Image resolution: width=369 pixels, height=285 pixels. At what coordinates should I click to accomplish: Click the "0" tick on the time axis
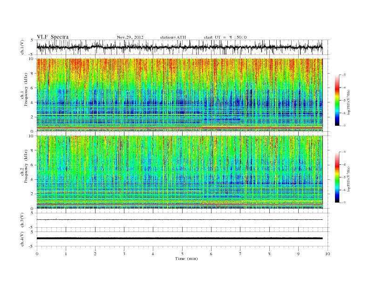click(x=37, y=254)
